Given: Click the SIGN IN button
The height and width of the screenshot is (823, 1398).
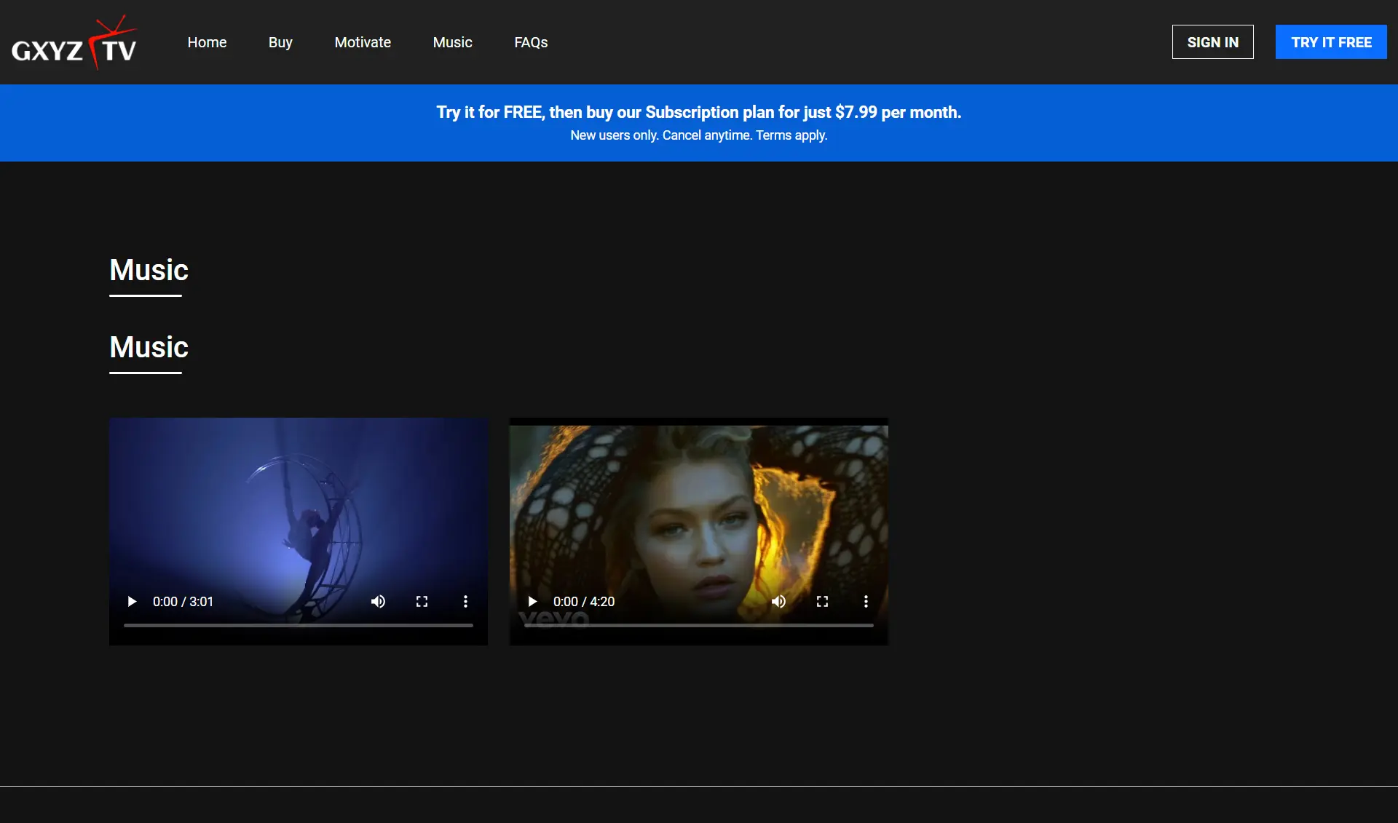Looking at the screenshot, I should point(1212,42).
